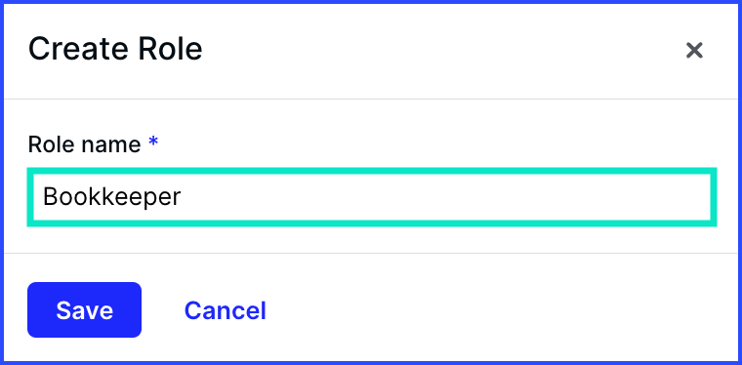Image resolution: width=742 pixels, height=365 pixels.
Task: Click the required asterisk beside Role name
Action: [153, 141]
